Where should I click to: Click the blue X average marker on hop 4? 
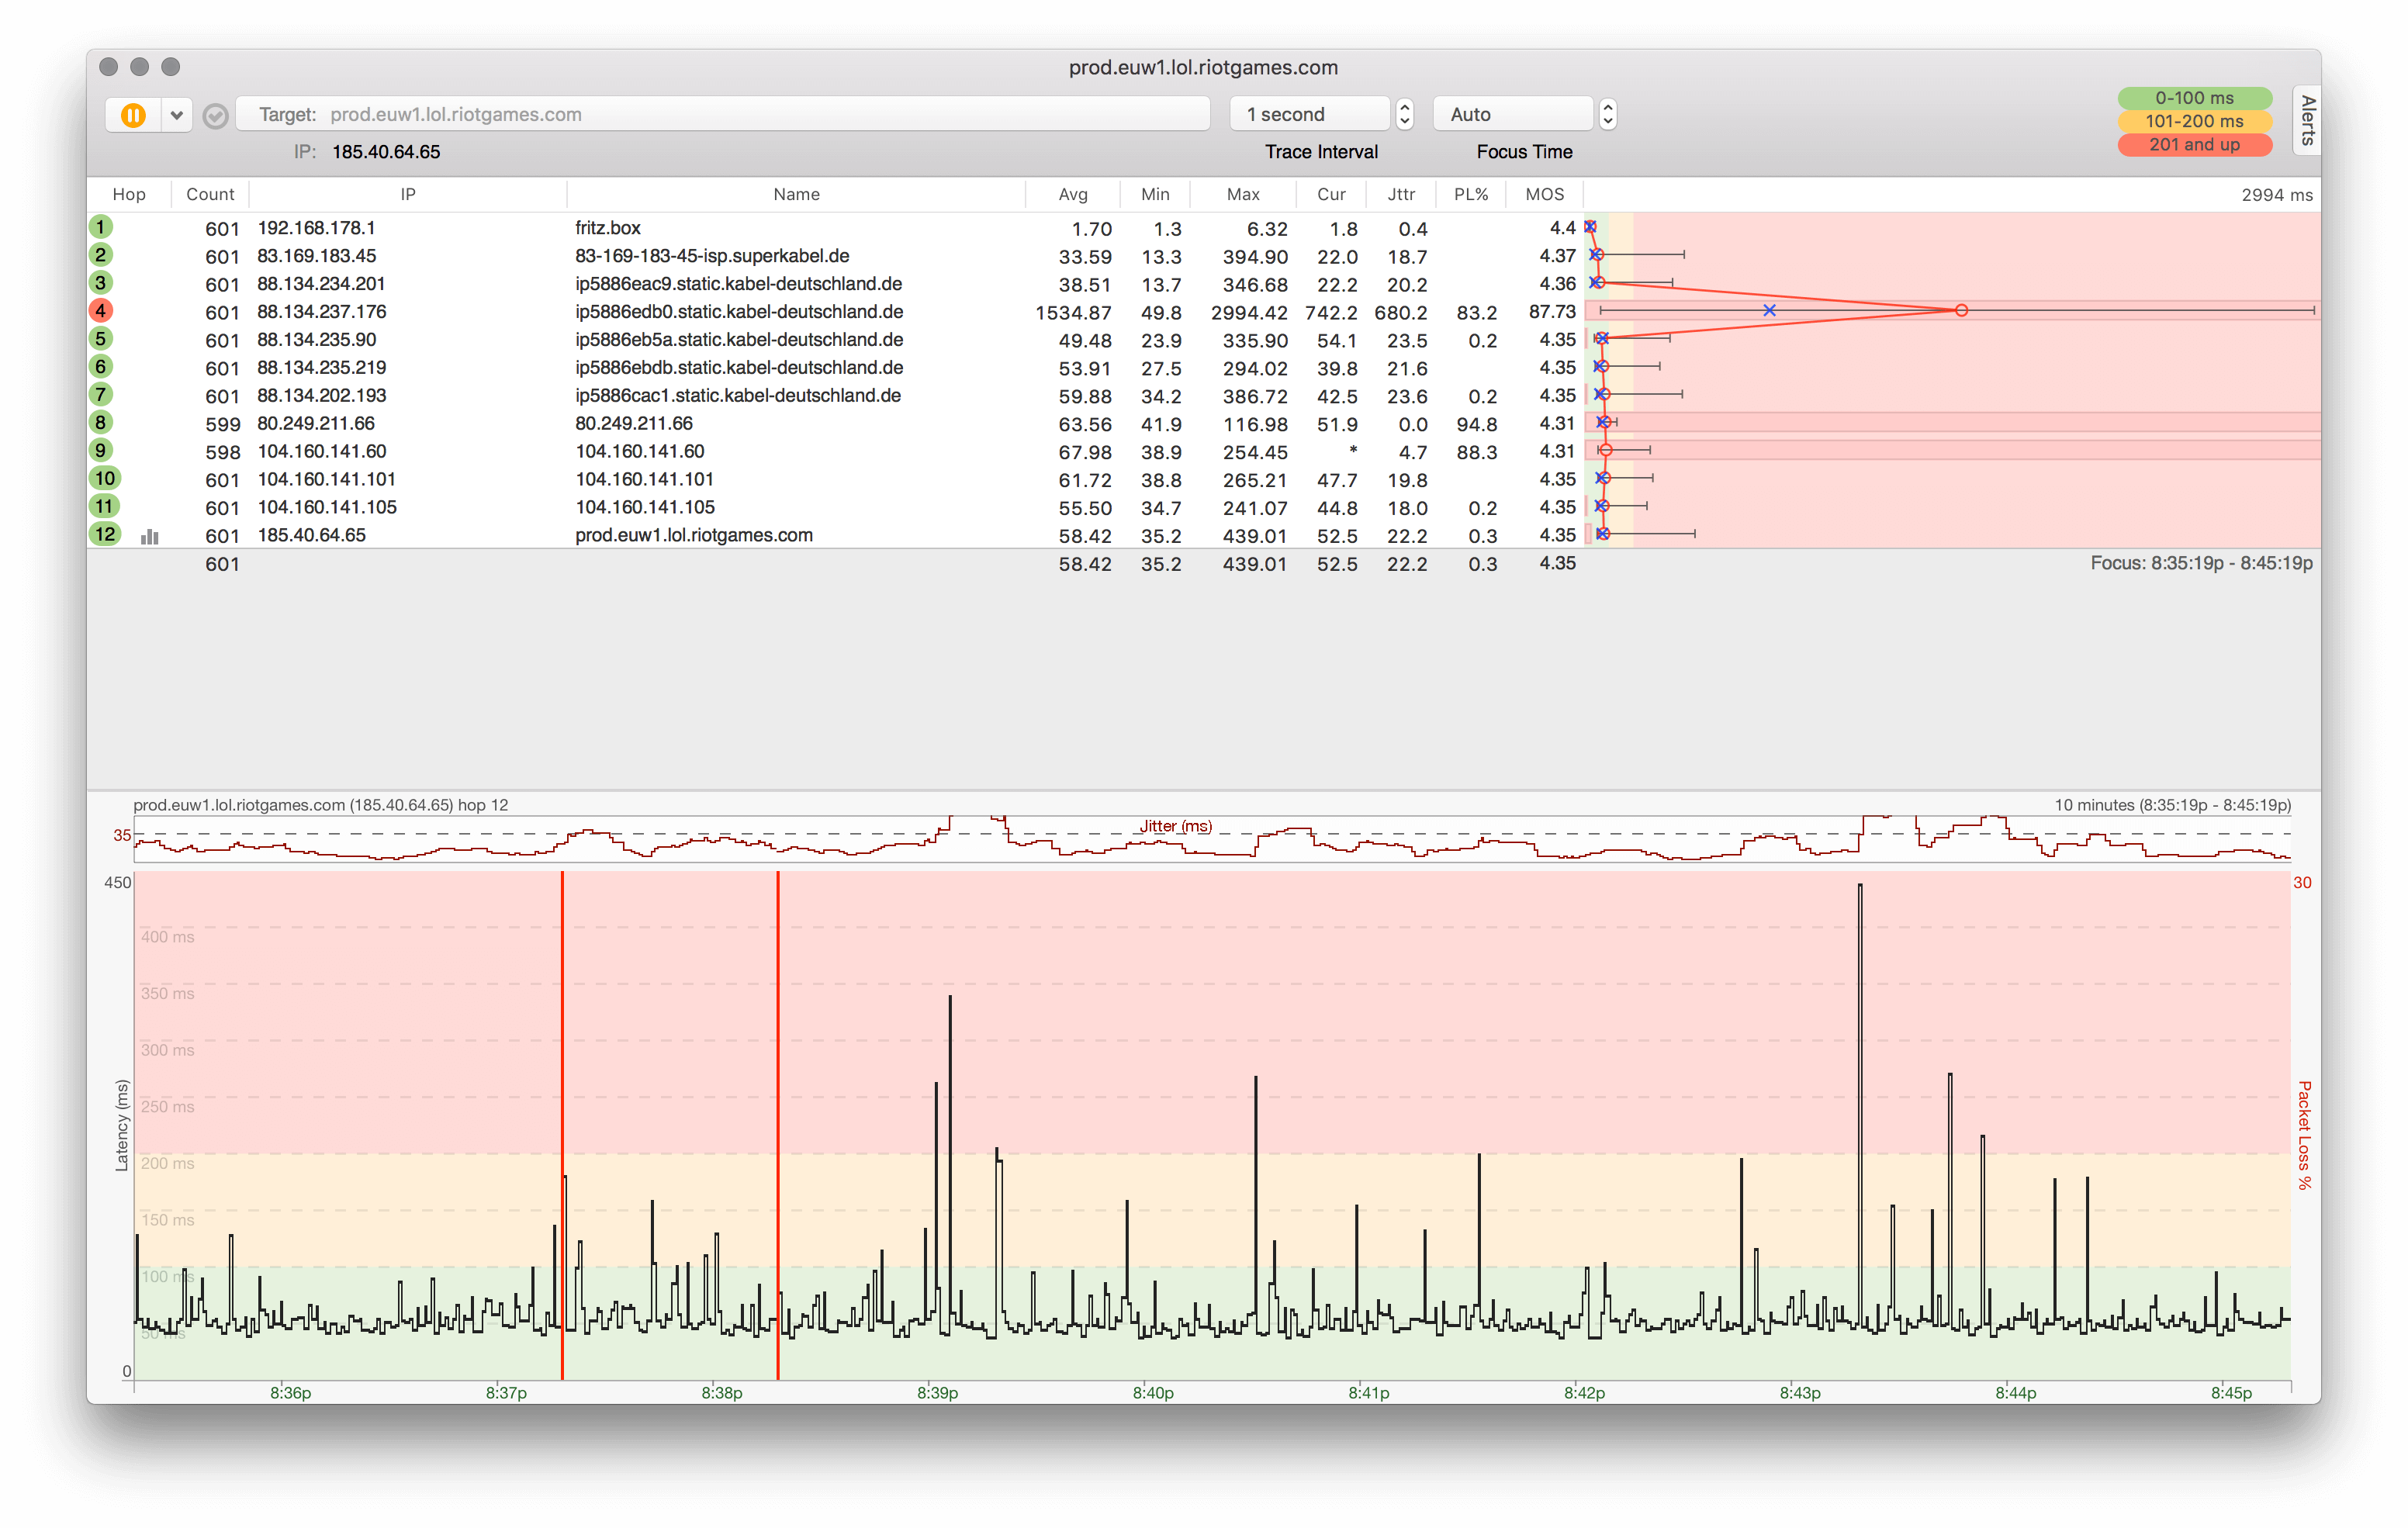click(1769, 311)
